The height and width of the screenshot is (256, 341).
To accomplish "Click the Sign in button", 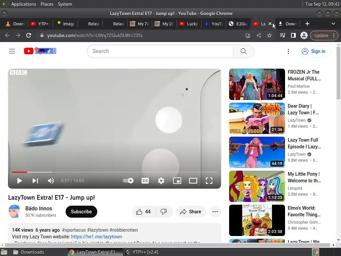I will [314, 51].
